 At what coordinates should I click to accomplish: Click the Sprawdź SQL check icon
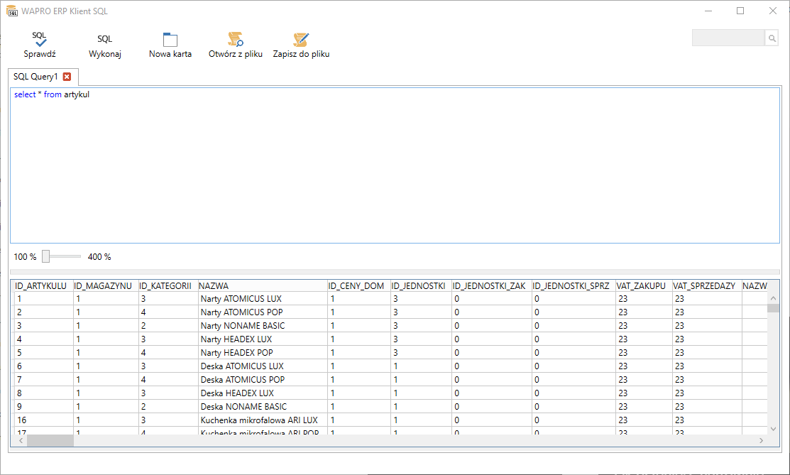point(39,40)
